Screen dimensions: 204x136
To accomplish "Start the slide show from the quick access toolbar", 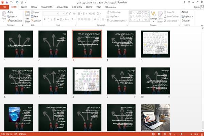I will (22, 2).
